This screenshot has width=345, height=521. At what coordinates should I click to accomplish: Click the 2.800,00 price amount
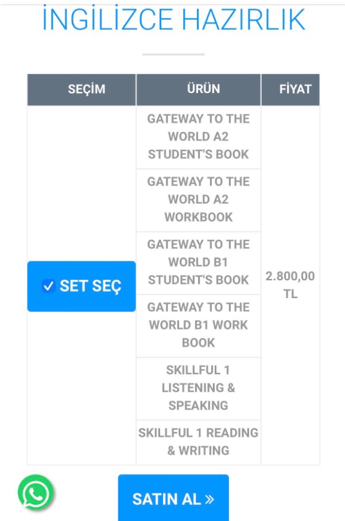click(x=290, y=276)
